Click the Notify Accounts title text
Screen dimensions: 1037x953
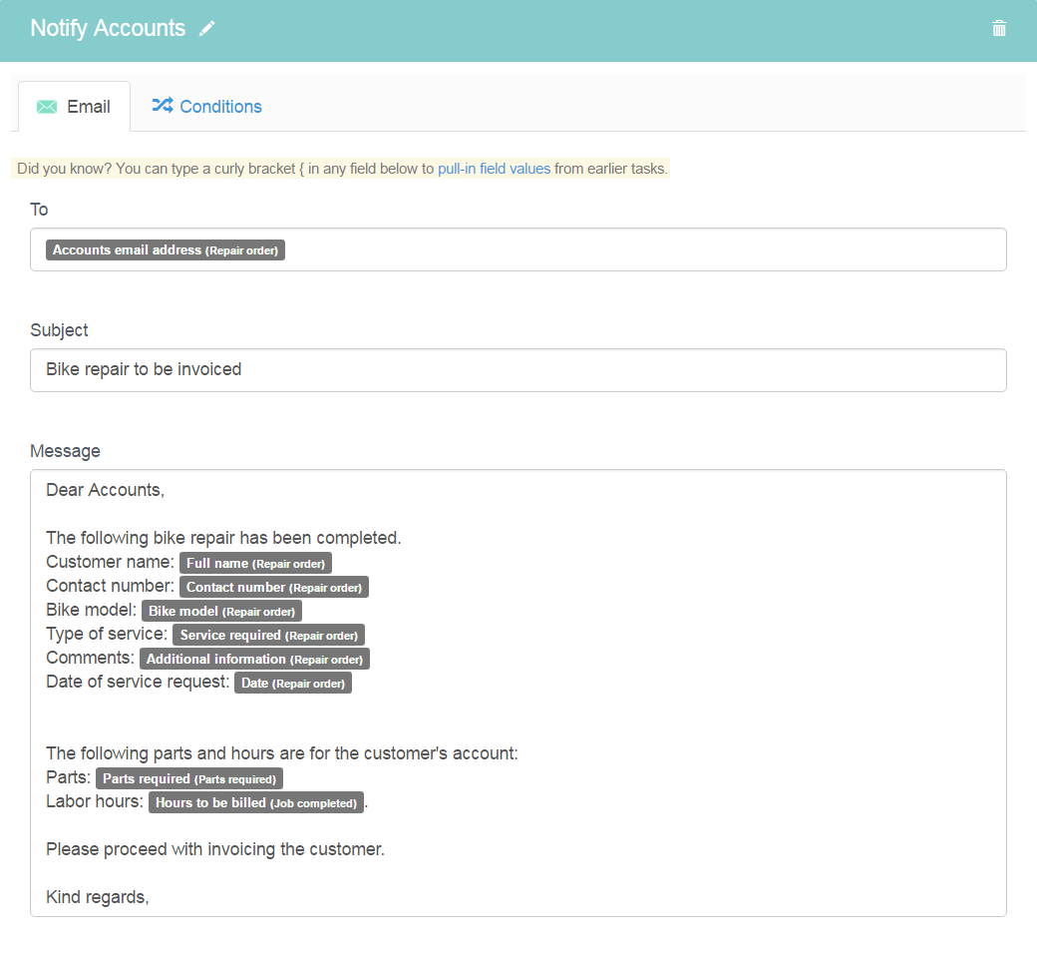[x=108, y=29]
